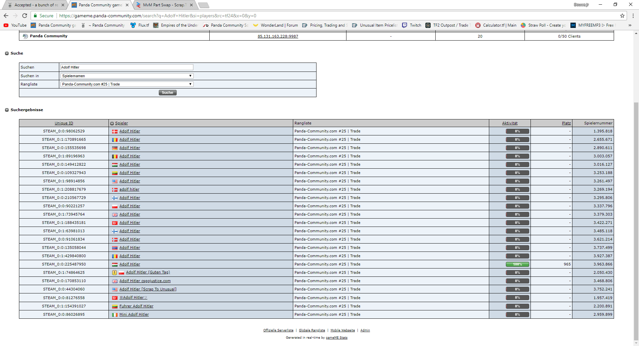Sort results by the Aktivität column
639x346 pixels.
(x=510, y=123)
